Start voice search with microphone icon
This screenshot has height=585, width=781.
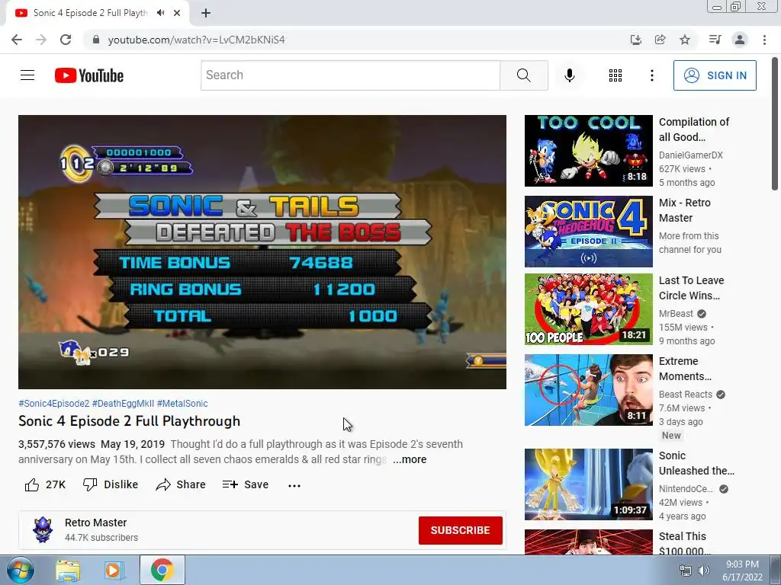[569, 75]
